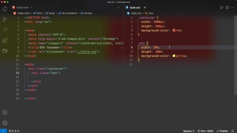Image resolution: width=237 pixels, height=133 pixels.
Task: Click index.html breadcrumb item
Action: point(23,13)
